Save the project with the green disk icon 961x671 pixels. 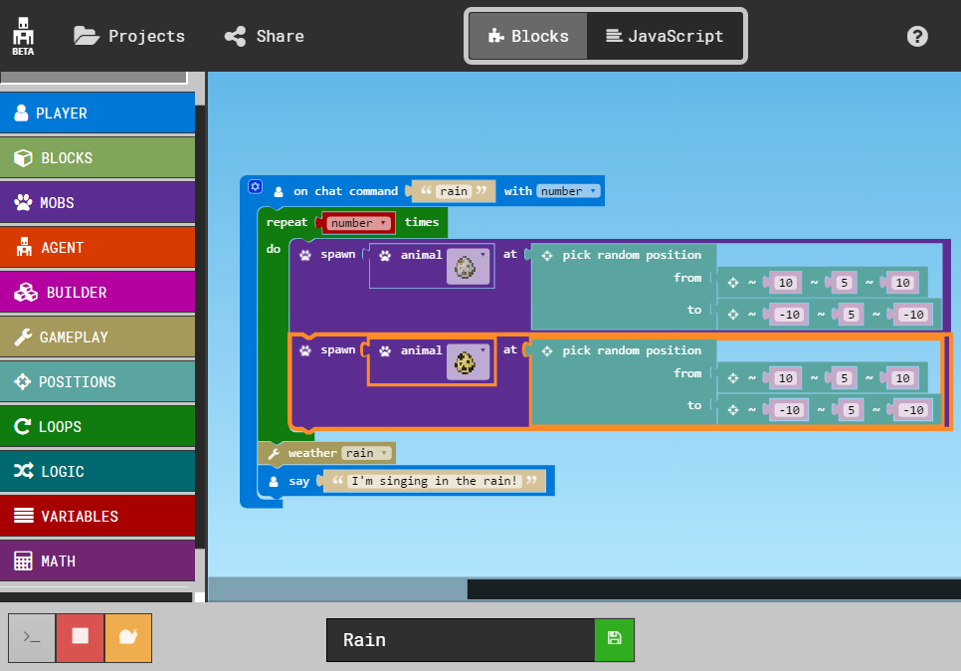click(x=614, y=639)
